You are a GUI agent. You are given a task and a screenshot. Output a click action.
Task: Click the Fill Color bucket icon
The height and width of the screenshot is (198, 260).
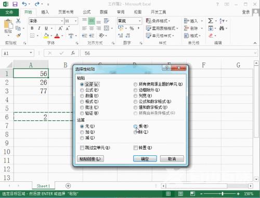46,35
